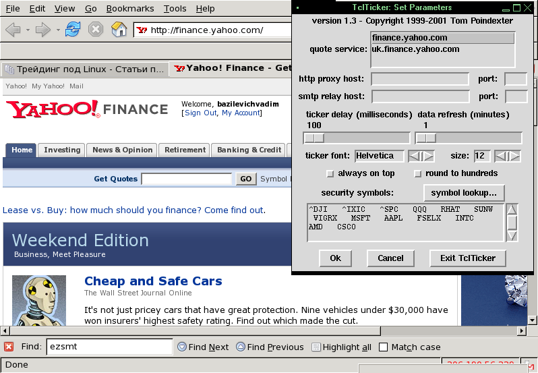The width and height of the screenshot is (538, 373).
Task: Open the View menu
Action: coord(65,9)
